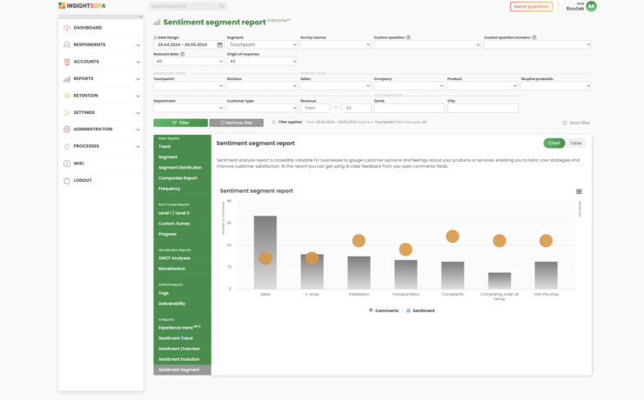644x400 pixels.
Task: Click the Remove filter button
Action: point(236,123)
